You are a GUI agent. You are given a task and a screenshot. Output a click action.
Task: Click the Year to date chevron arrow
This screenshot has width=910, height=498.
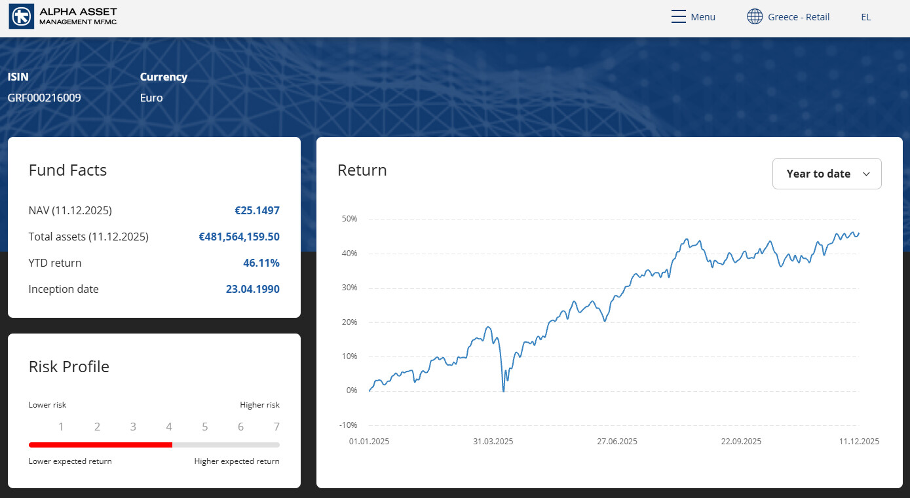click(866, 174)
